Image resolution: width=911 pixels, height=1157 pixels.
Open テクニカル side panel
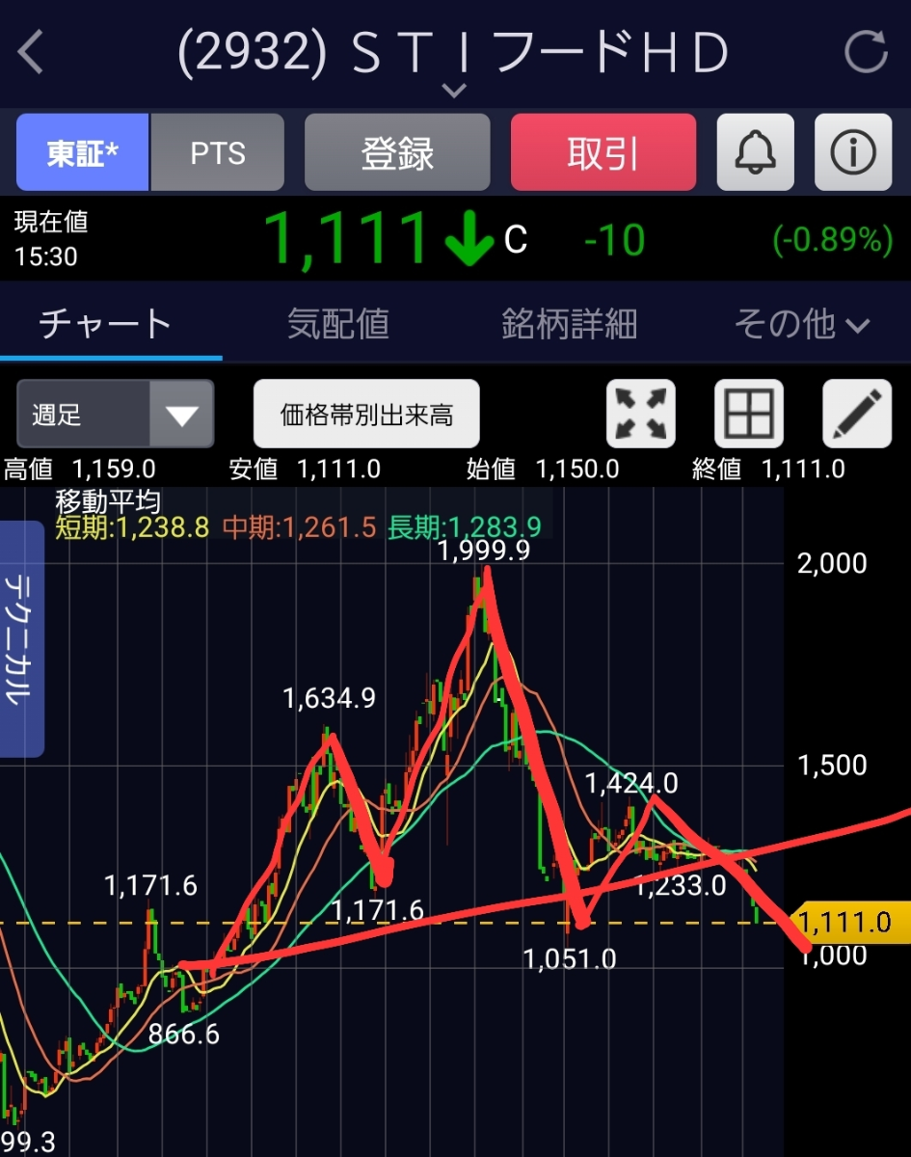21,639
